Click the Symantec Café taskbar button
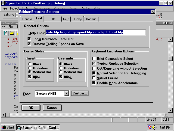The width and height of the screenshot is (174, 131). tap(38, 127)
